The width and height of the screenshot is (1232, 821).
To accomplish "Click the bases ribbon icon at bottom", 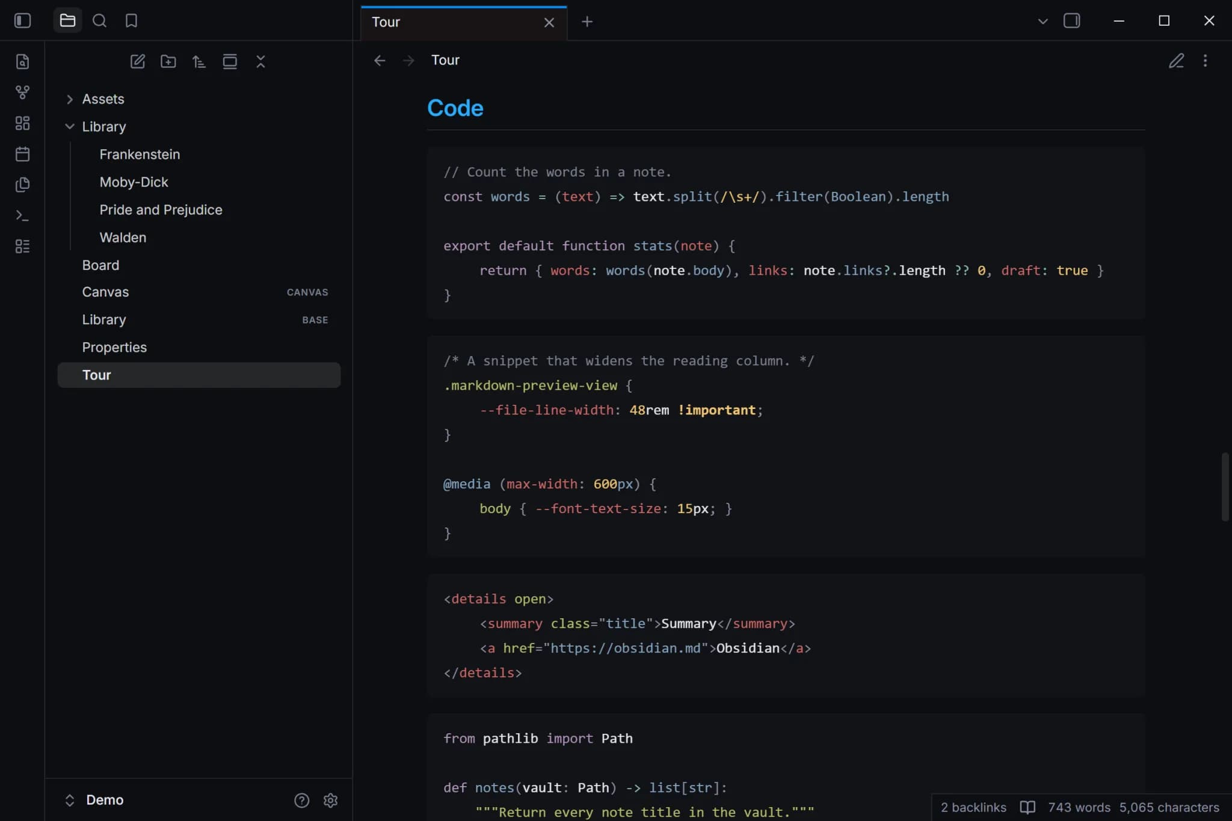I will (x=22, y=245).
